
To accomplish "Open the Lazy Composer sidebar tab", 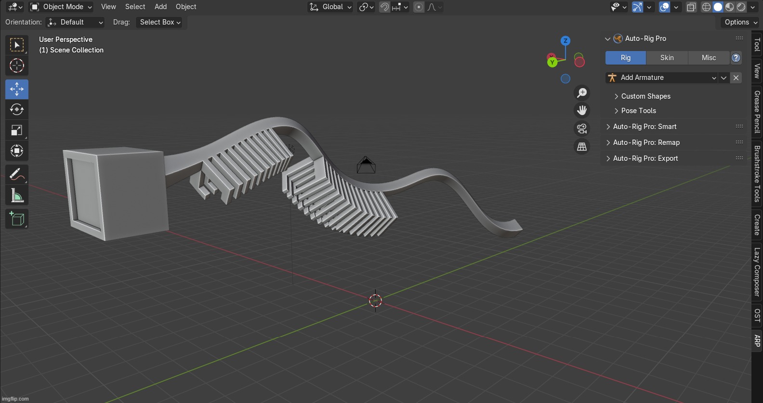I will coord(757,272).
